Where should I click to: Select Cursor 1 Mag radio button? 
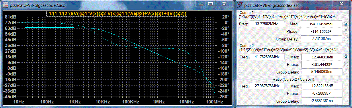[346, 24]
